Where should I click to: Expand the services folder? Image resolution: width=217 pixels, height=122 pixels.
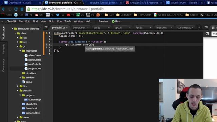(20, 78)
